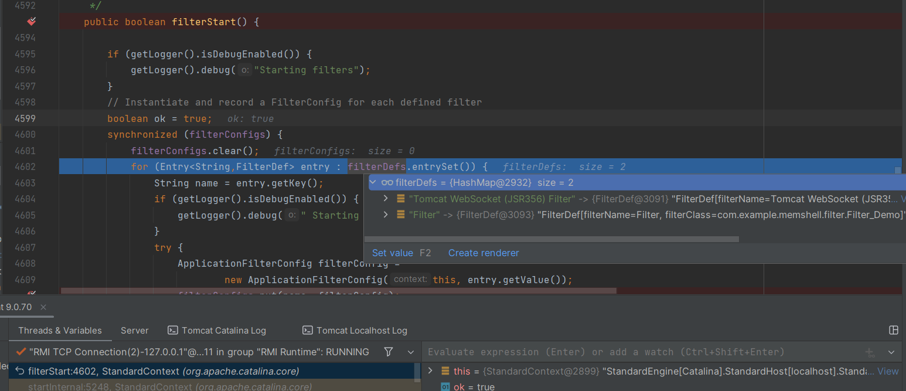Select the 'ok = true' variable row
This screenshot has height=391, width=906.
point(662,386)
